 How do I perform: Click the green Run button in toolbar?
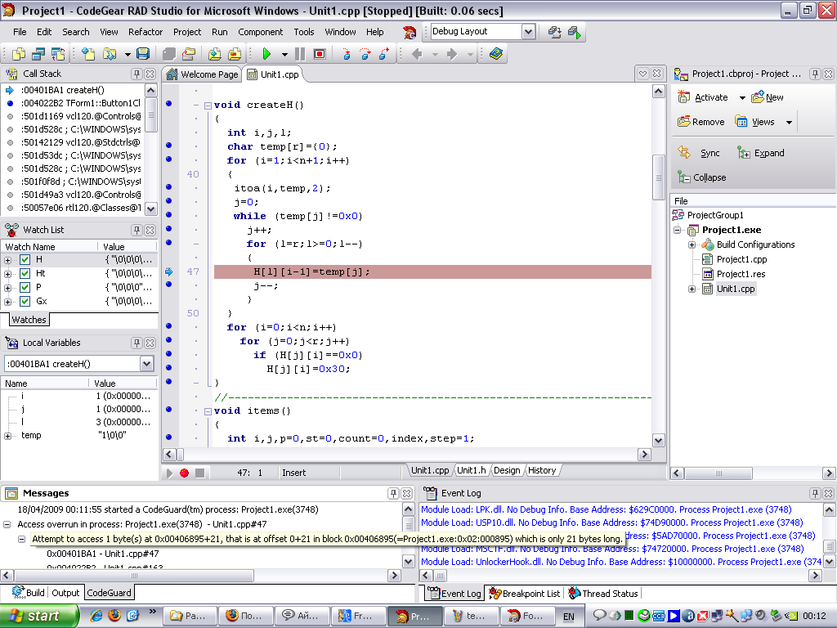click(x=266, y=54)
